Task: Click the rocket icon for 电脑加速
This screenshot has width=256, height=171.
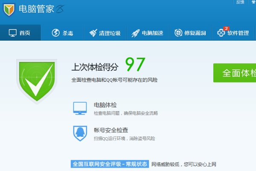Action: point(136,33)
